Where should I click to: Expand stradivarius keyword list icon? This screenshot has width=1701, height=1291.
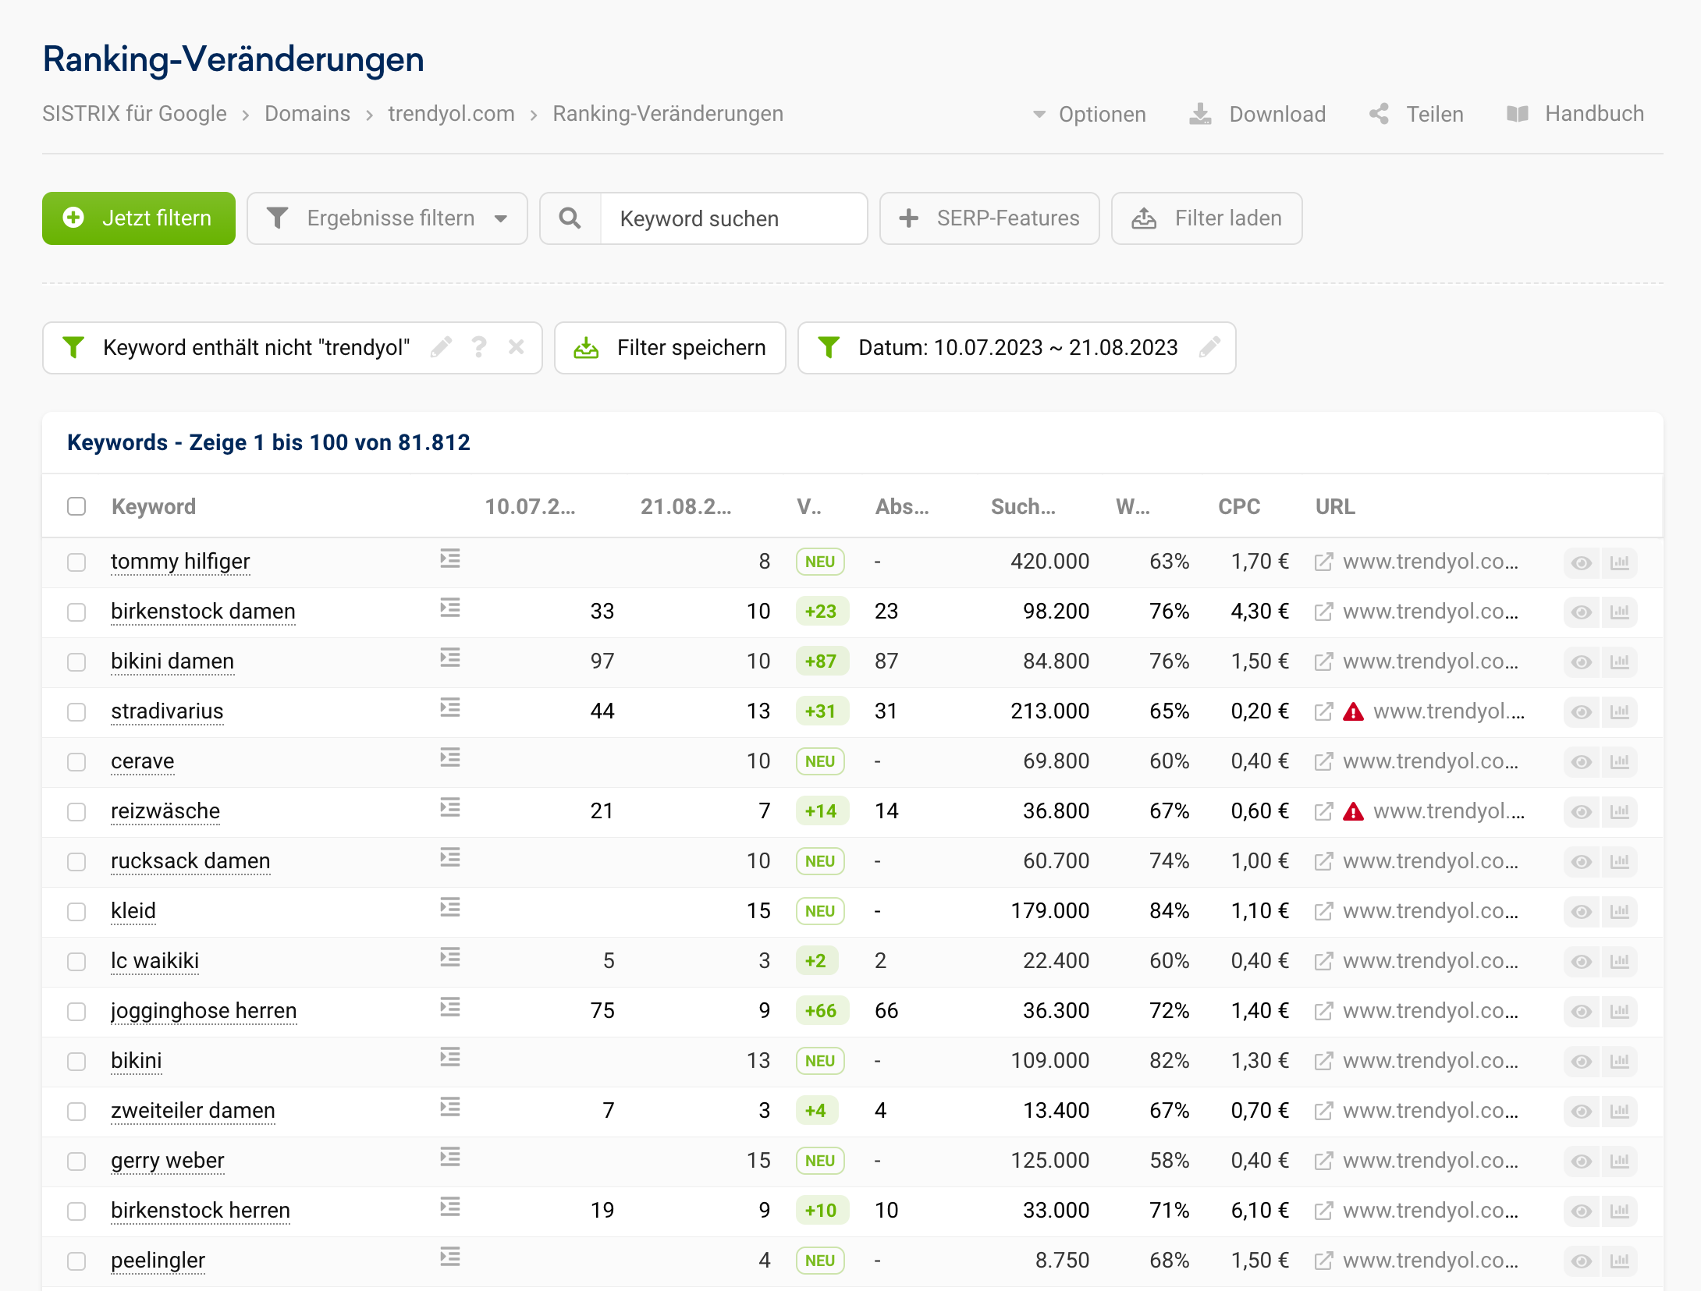pos(450,708)
